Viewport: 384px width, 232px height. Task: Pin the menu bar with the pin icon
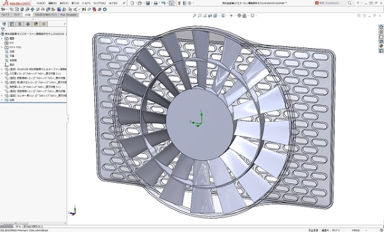(x=124, y=3)
